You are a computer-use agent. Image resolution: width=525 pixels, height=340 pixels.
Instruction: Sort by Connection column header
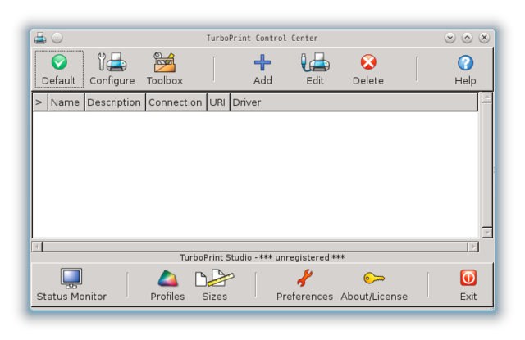[x=176, y=102]
